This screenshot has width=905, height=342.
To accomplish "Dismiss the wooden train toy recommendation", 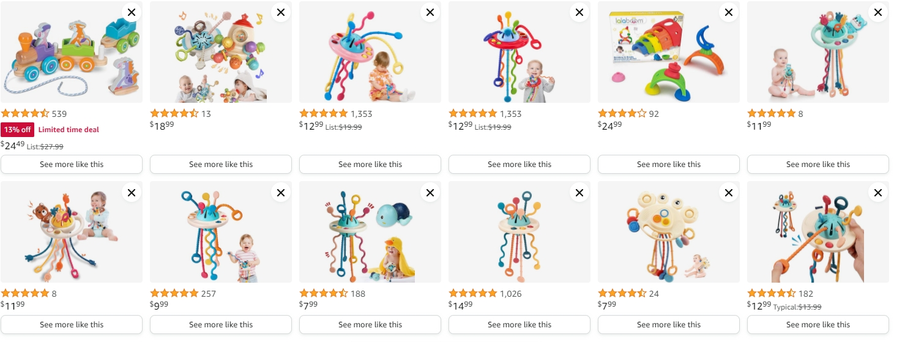I will (x=132, y=13).
